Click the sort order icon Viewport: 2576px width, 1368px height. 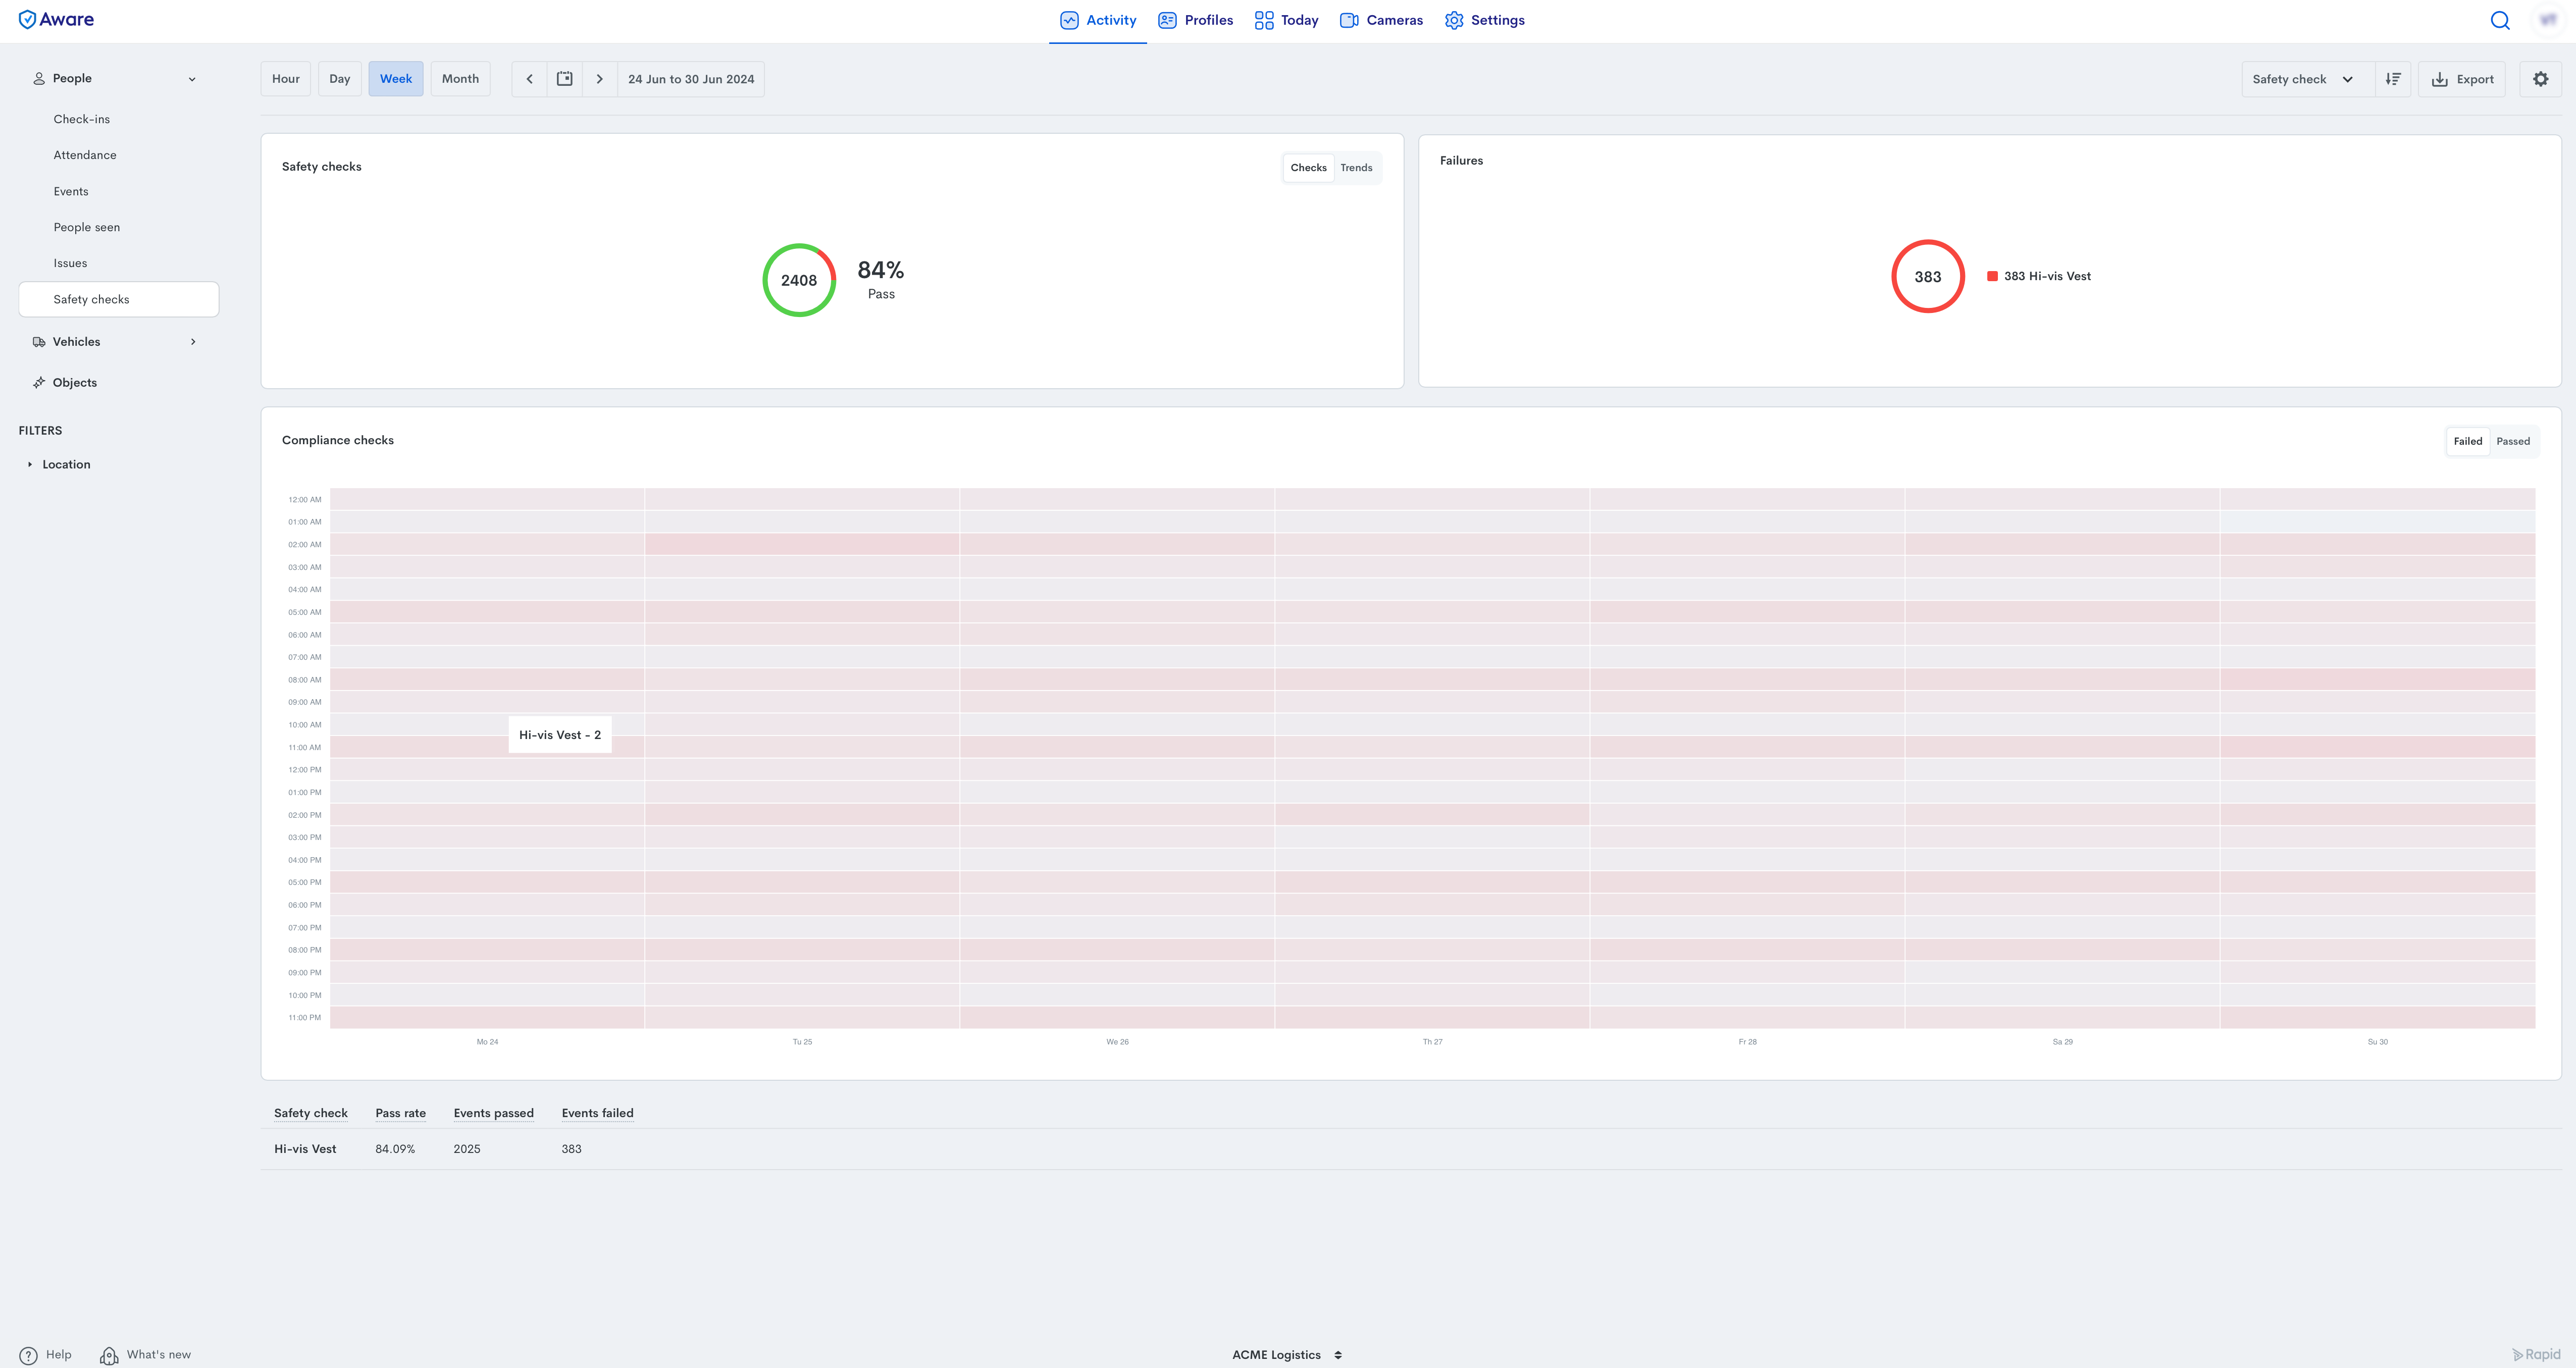coord(2393,79)
